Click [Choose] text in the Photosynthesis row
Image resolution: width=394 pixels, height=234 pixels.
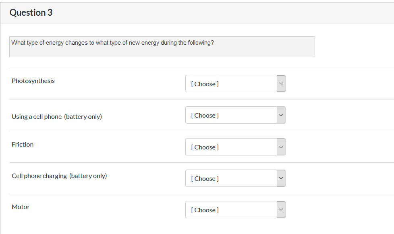[x=205, y=84]
